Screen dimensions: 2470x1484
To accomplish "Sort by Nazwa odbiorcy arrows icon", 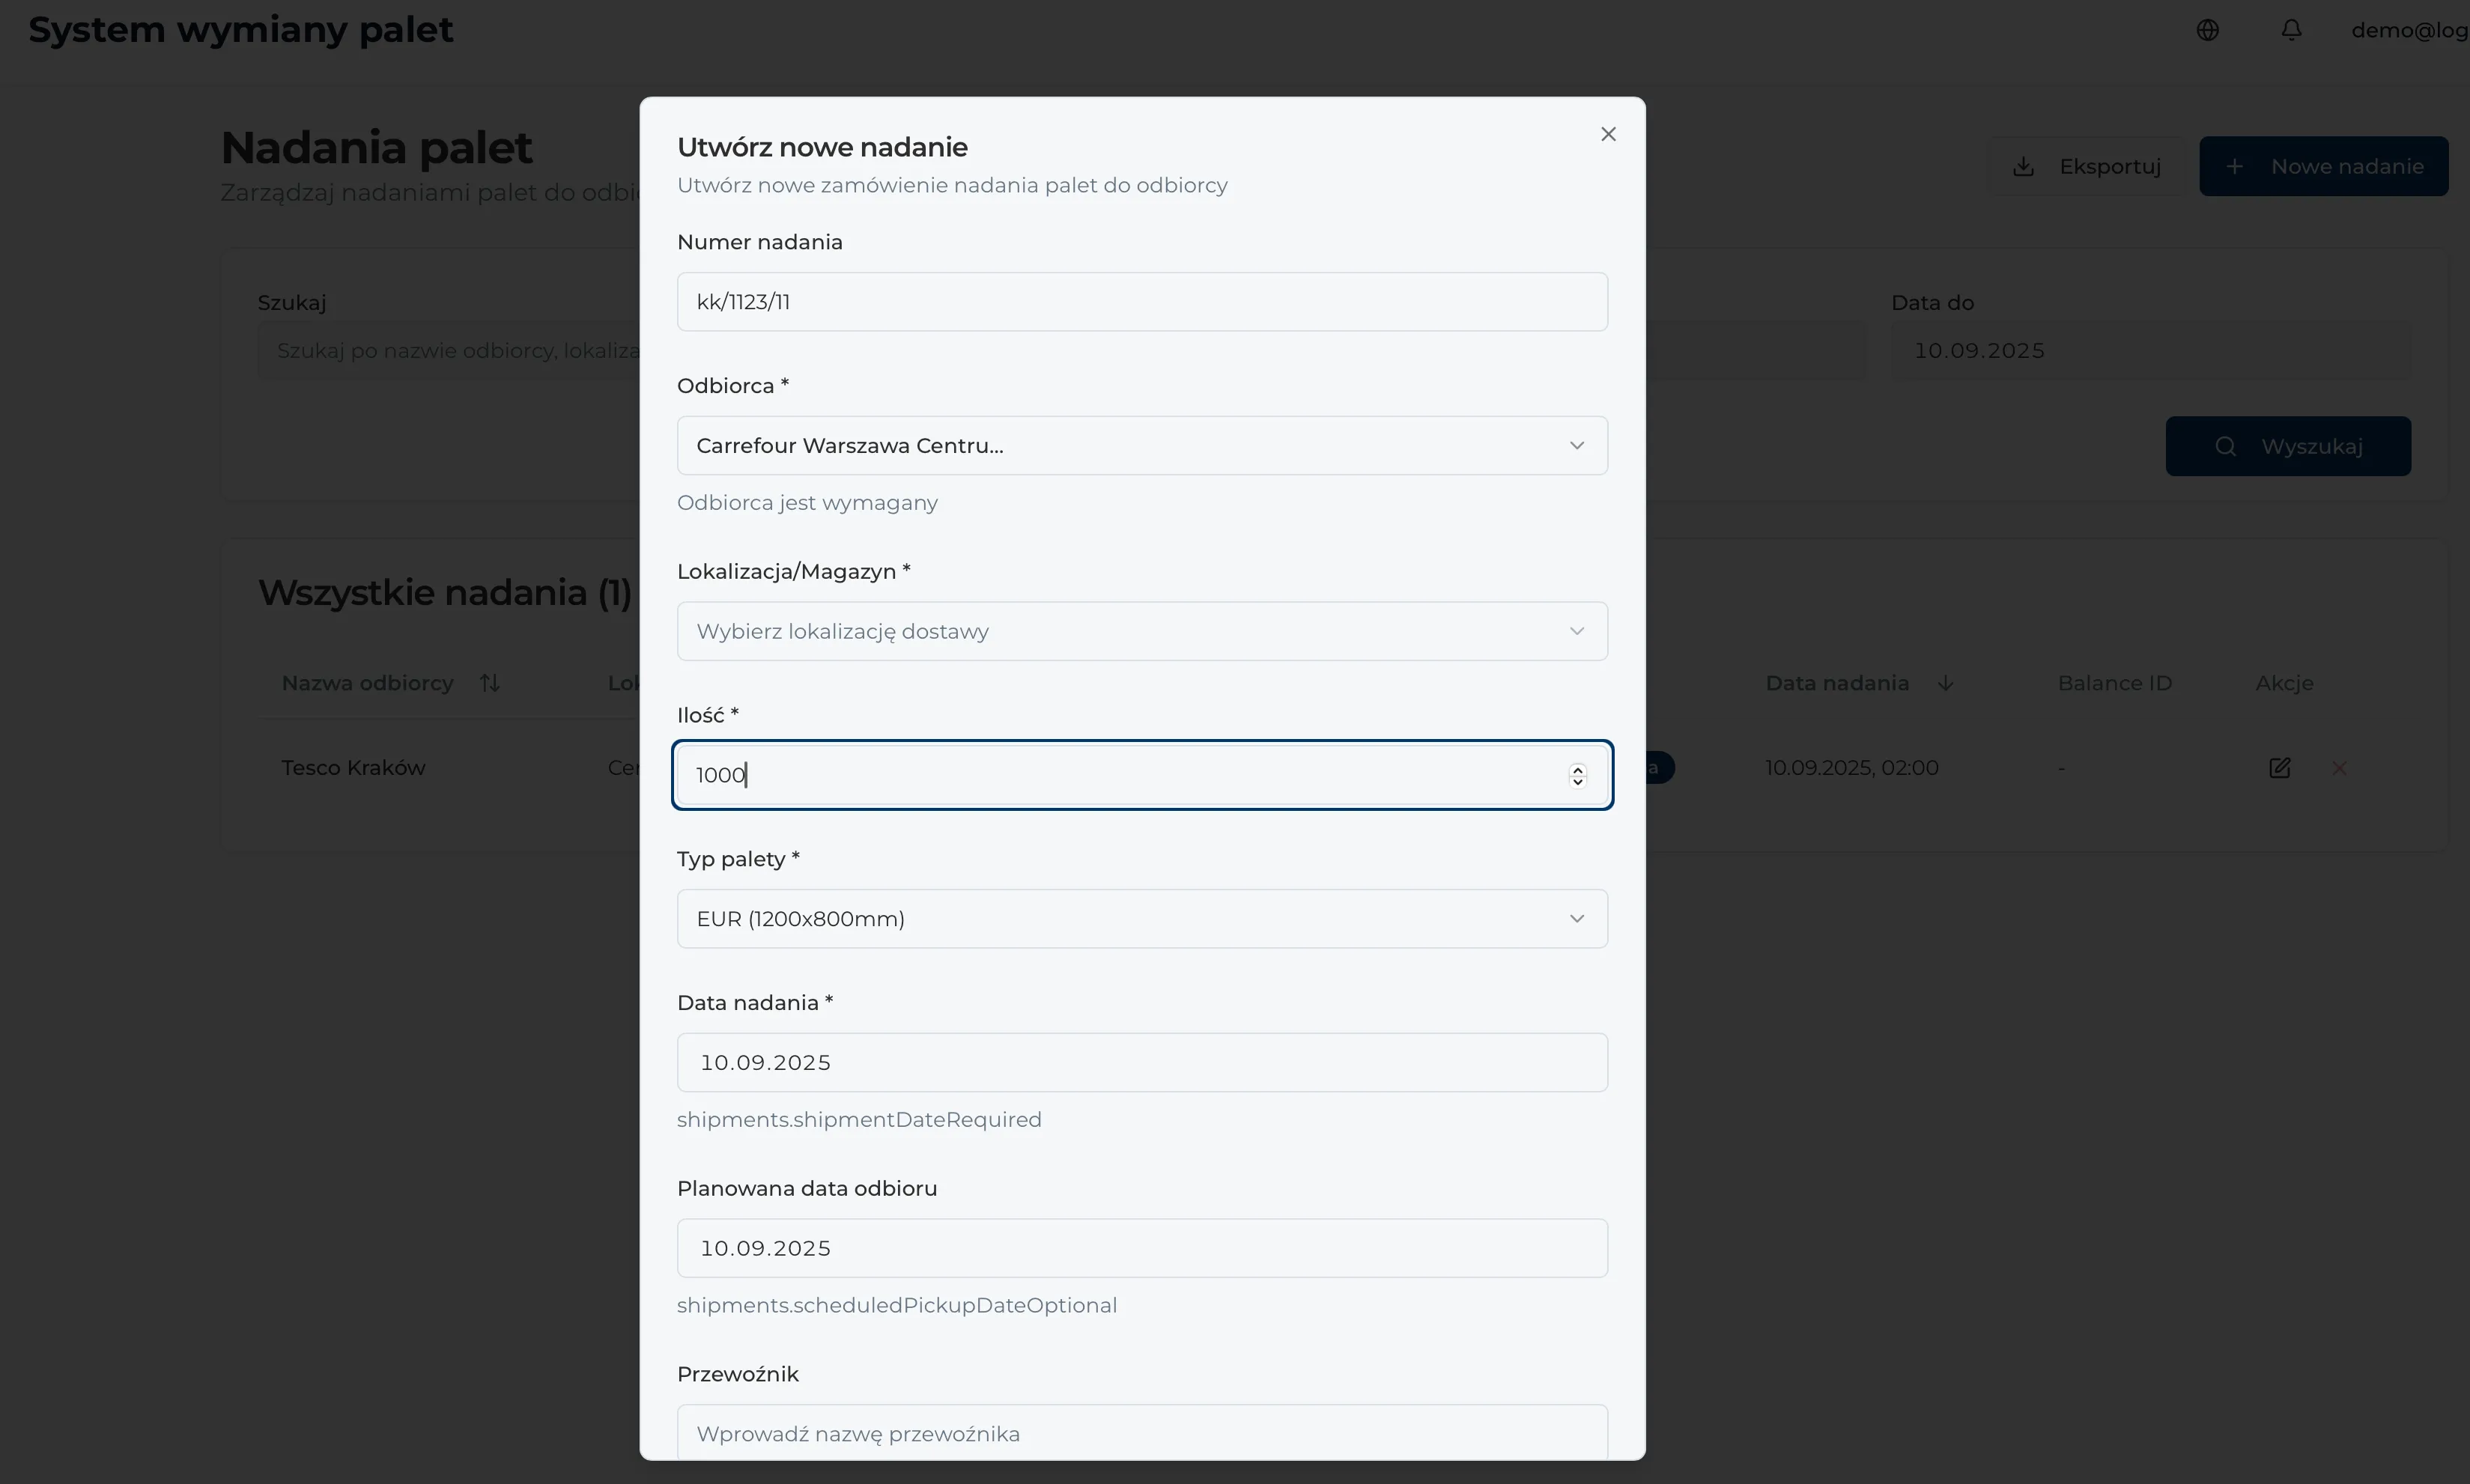I will point(489,683).
